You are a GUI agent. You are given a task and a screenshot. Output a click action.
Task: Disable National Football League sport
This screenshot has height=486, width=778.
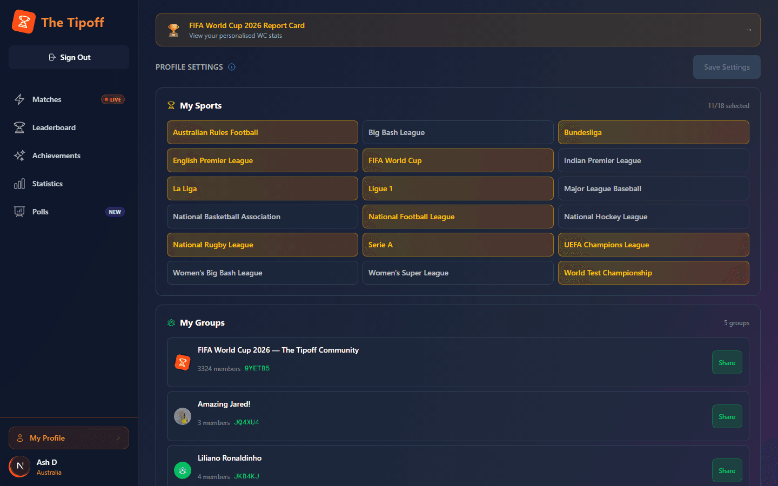coord(458,217)
